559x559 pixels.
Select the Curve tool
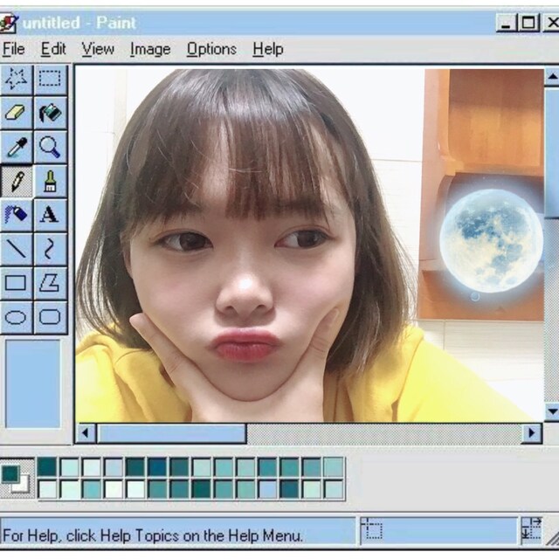50,248
